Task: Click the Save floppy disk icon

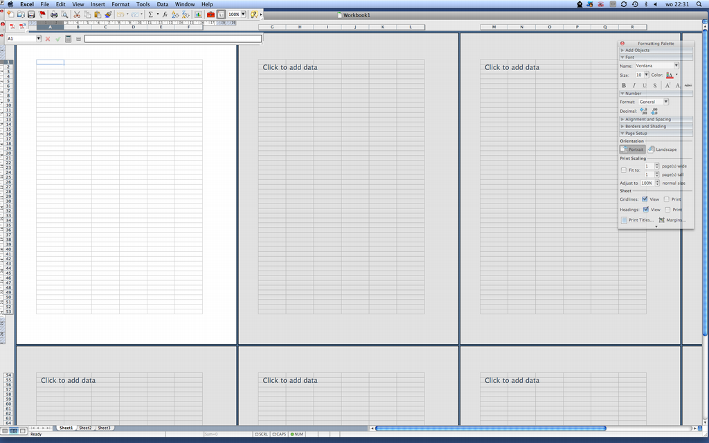Action: (31, 15)
